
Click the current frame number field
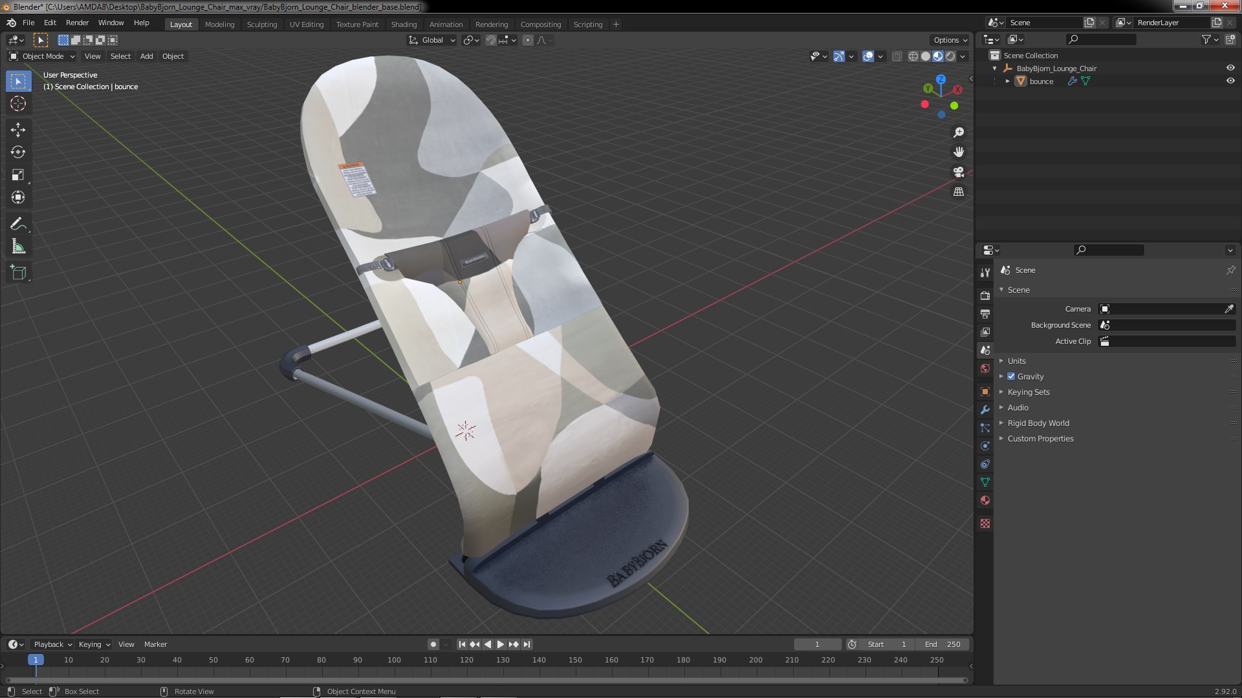pos(817,644)
